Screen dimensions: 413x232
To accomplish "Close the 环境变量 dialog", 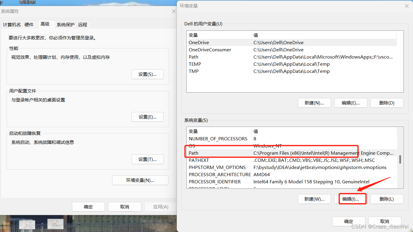I will [x=406, y=6].
